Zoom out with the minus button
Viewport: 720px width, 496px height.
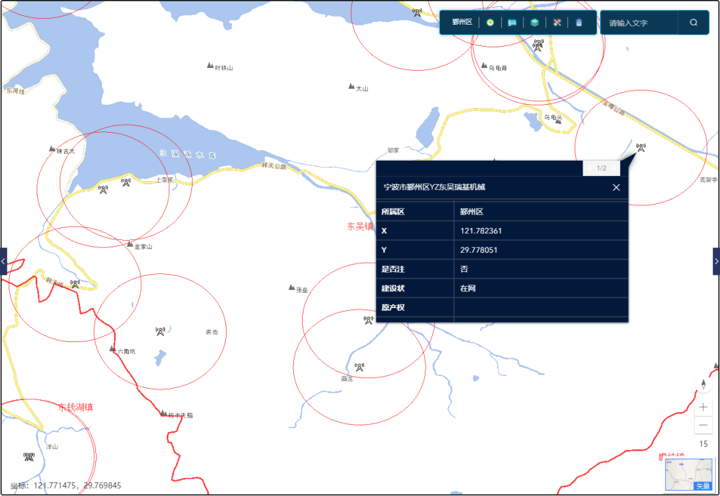(703, 425)
